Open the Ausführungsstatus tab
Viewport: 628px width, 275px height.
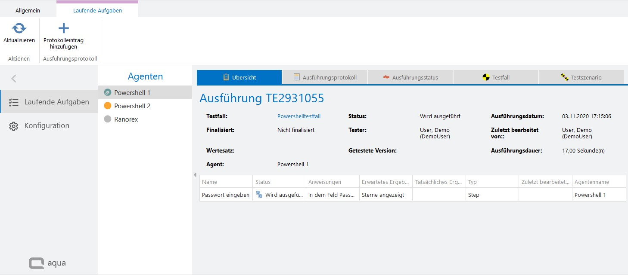click(410, 77)
